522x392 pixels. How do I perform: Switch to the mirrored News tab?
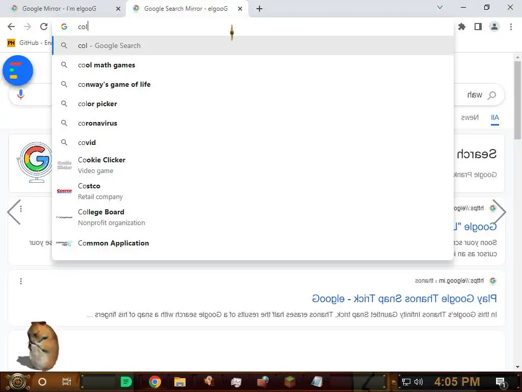point(469,117)
